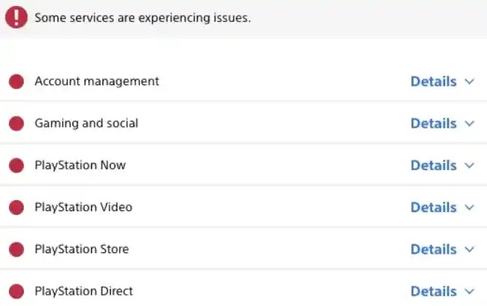Viewport: 487px width, 306px height.
Task: Expand the Account management chevron
Action: (x=470, y=81)
